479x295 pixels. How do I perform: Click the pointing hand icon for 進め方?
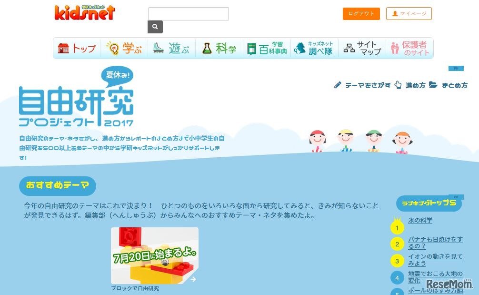398,85
